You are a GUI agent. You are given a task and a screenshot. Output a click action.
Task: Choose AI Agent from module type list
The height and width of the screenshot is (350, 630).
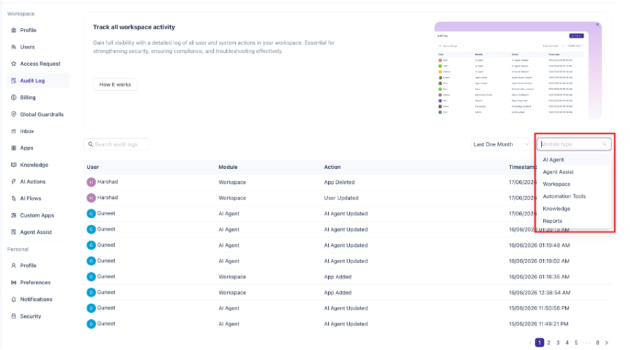574,160
